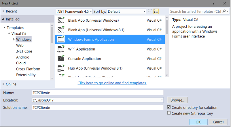Screen dimensions: 231x127
Task: Switch to small icons view
Action: (150, 11)
